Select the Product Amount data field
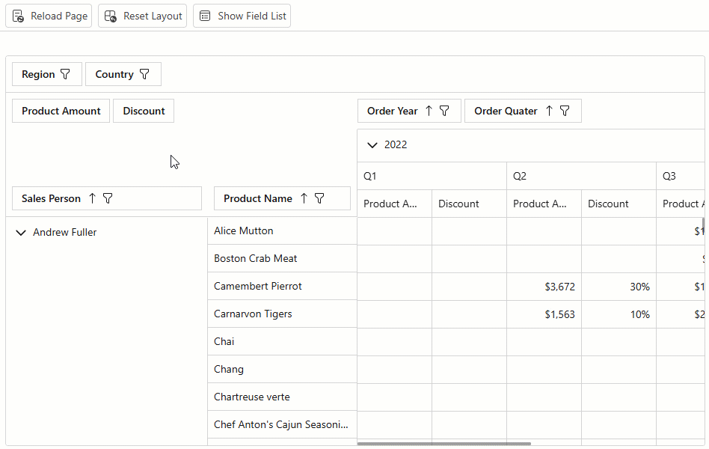This screenshot has height=449, width=709. tap(61, 111)
